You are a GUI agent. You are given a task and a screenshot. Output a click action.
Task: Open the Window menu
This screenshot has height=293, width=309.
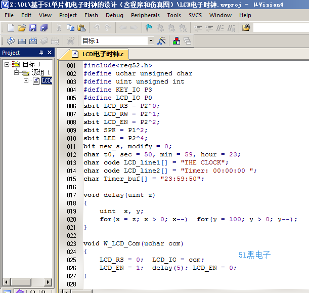(x=220, y=15)
